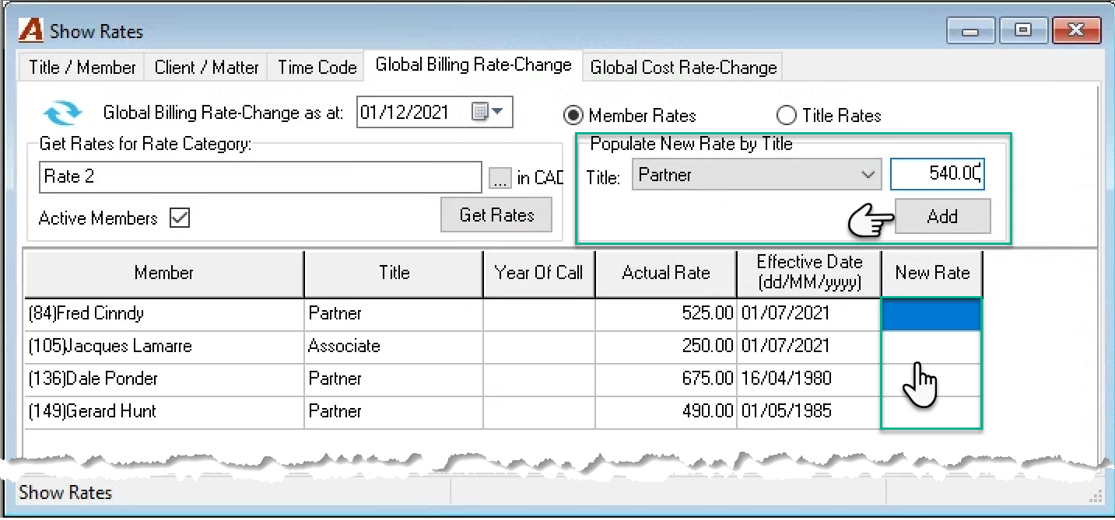This screenshot has width=1115, height=520.
Task: Click the Effective Date column header
Action: coord(809,273)
